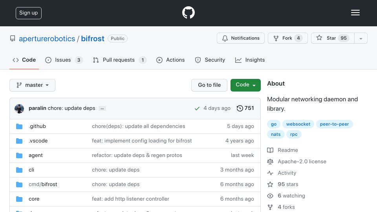
Task: Open the GitHub logo homepage
Action: coord(188,13)
